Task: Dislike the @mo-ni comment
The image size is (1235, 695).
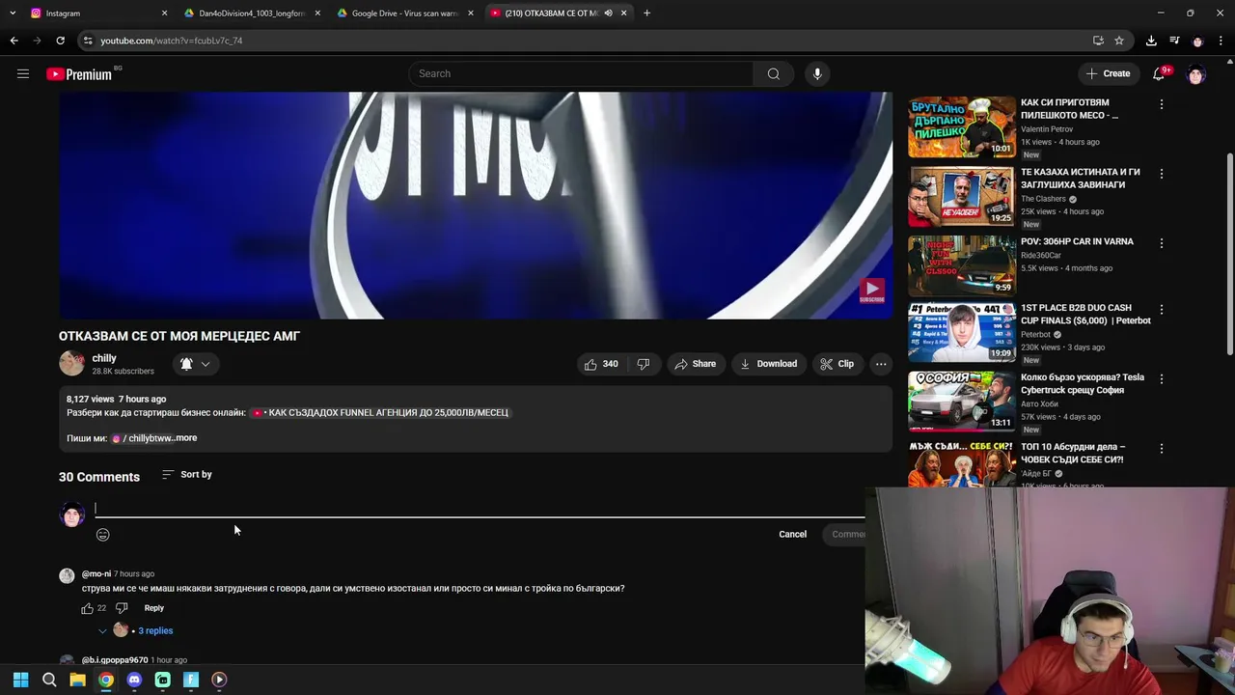Action: coord(122,608)
